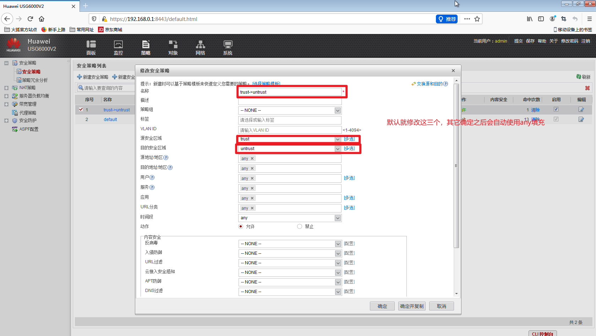This screenshot has width=596, height=336.
Task: Open the 对象 objects icon
Action: point(173,47)
